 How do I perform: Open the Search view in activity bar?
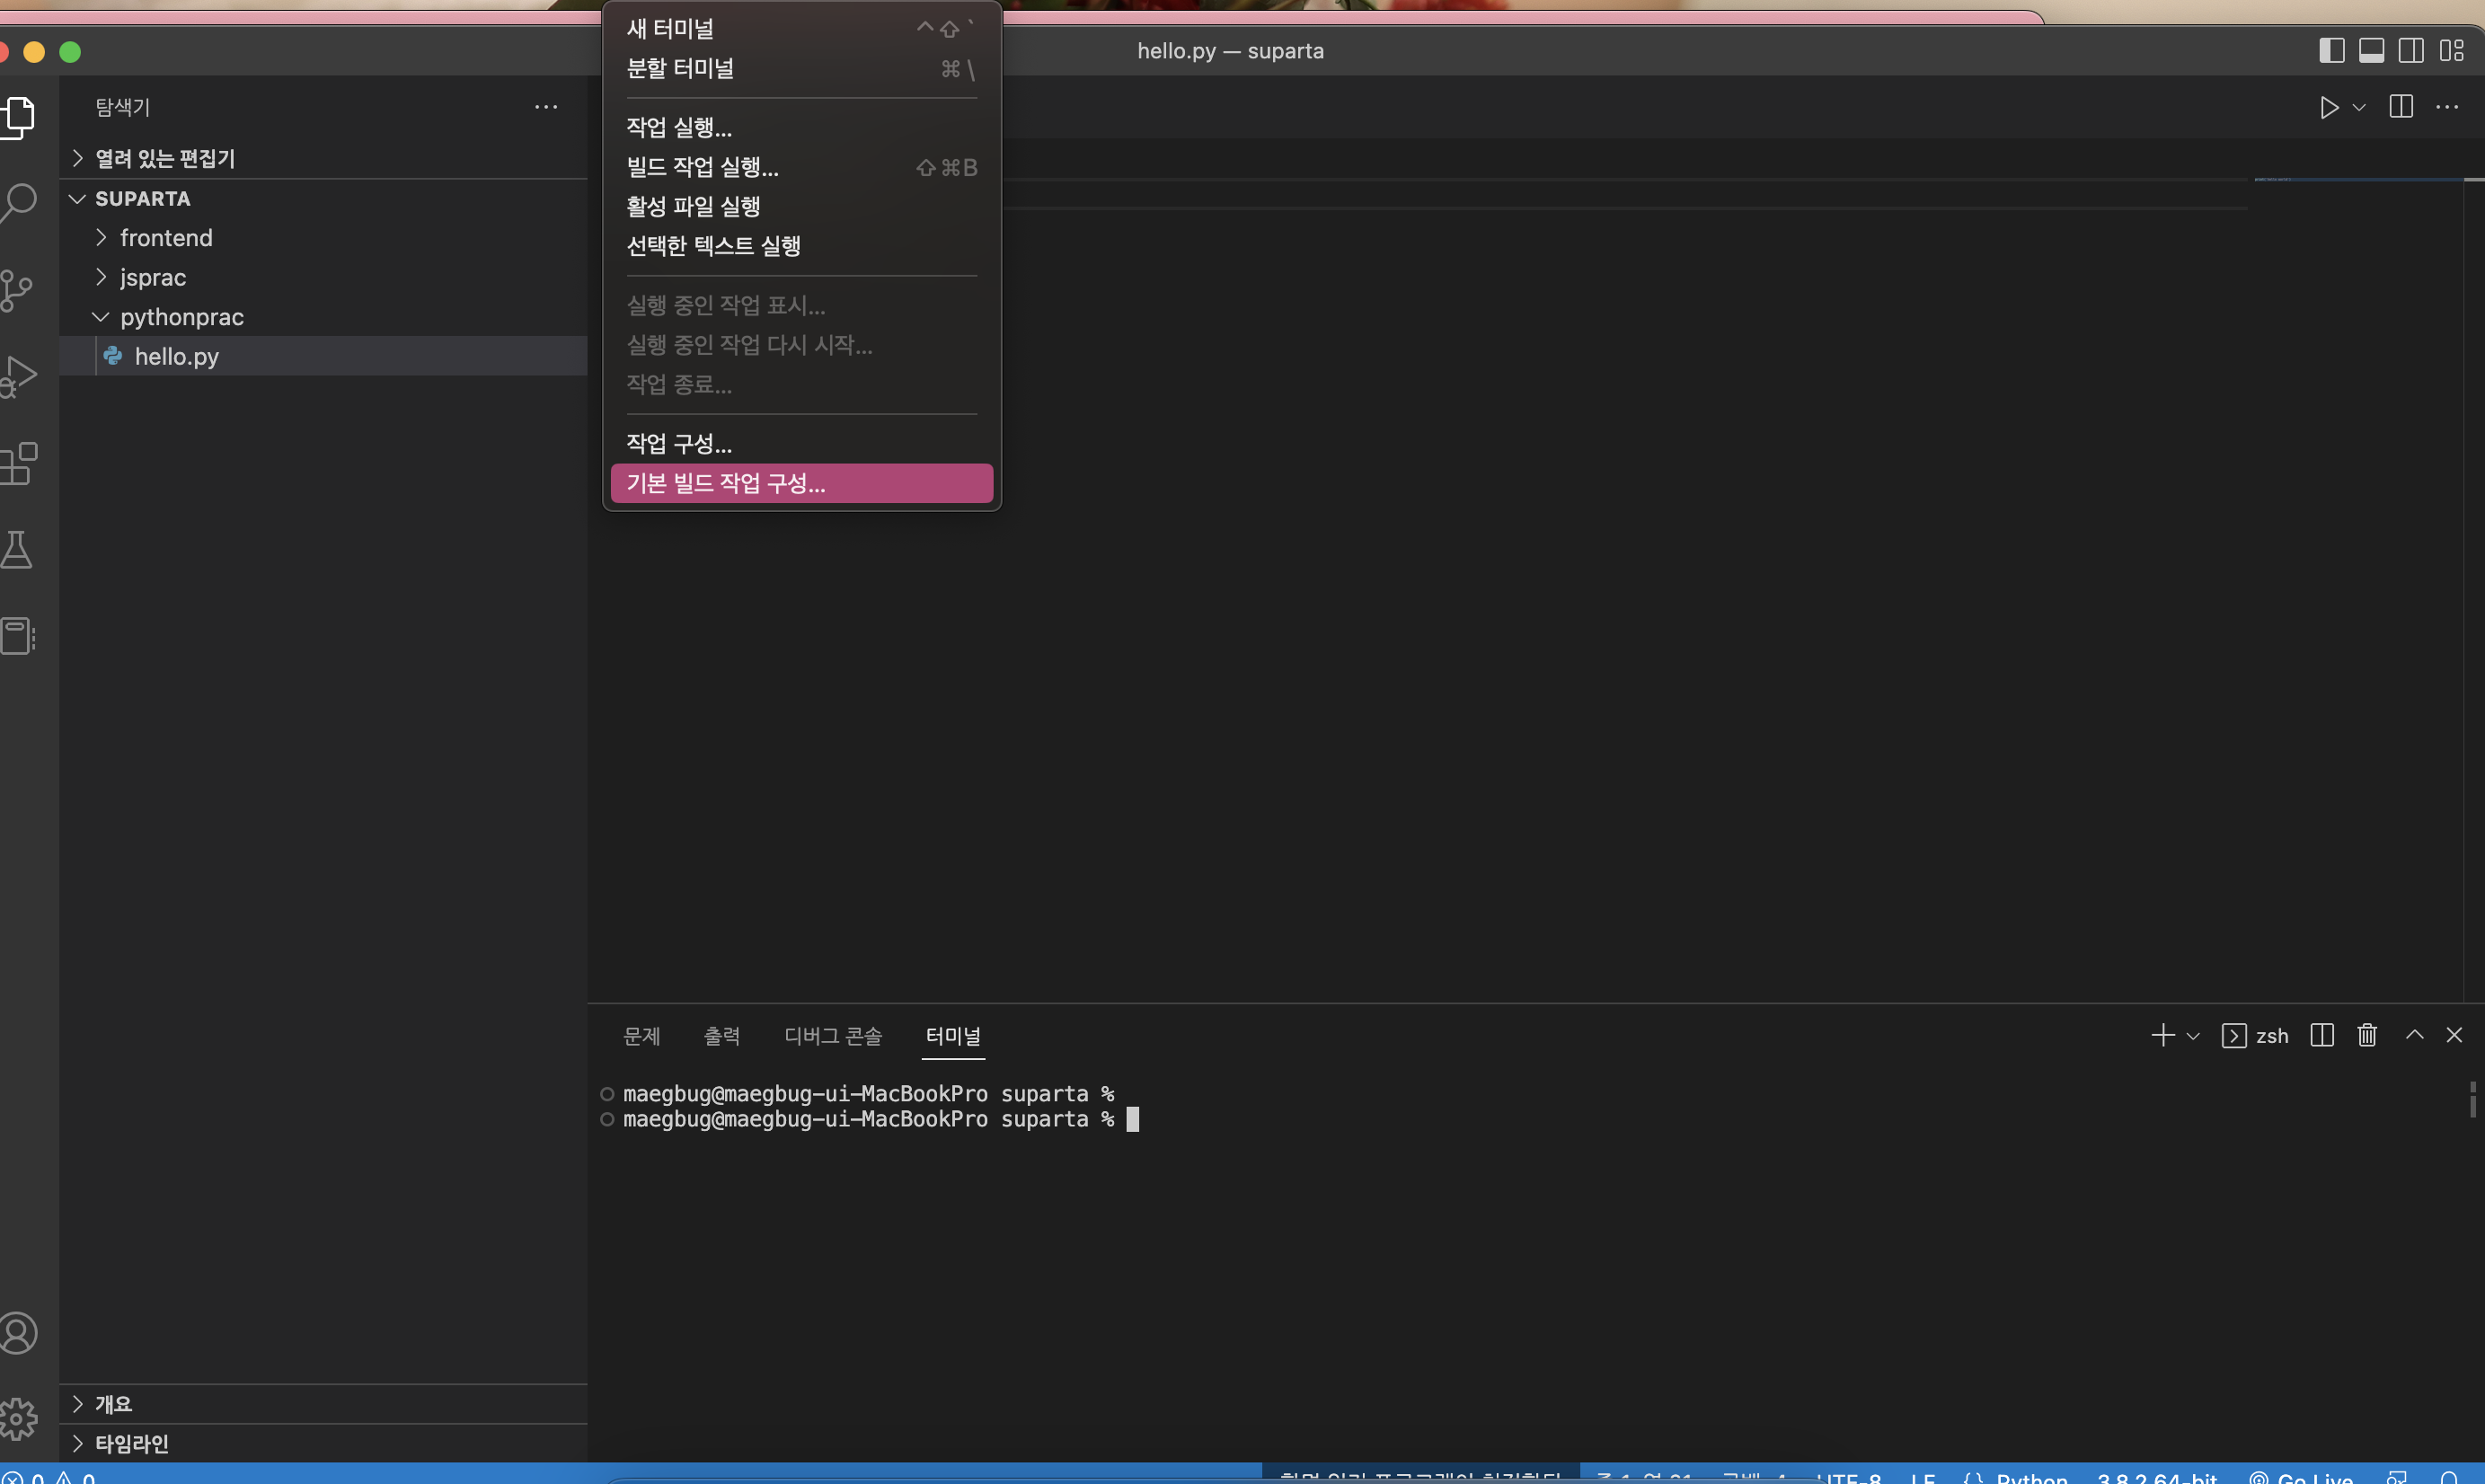(x=17, y=203)
